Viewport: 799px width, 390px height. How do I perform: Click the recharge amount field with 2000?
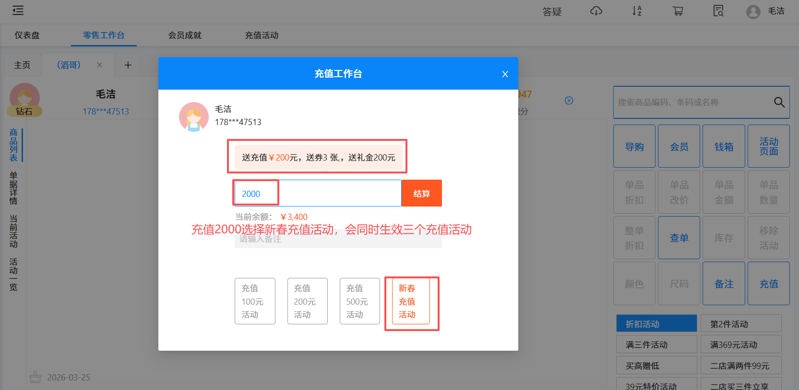pos(318,193)
